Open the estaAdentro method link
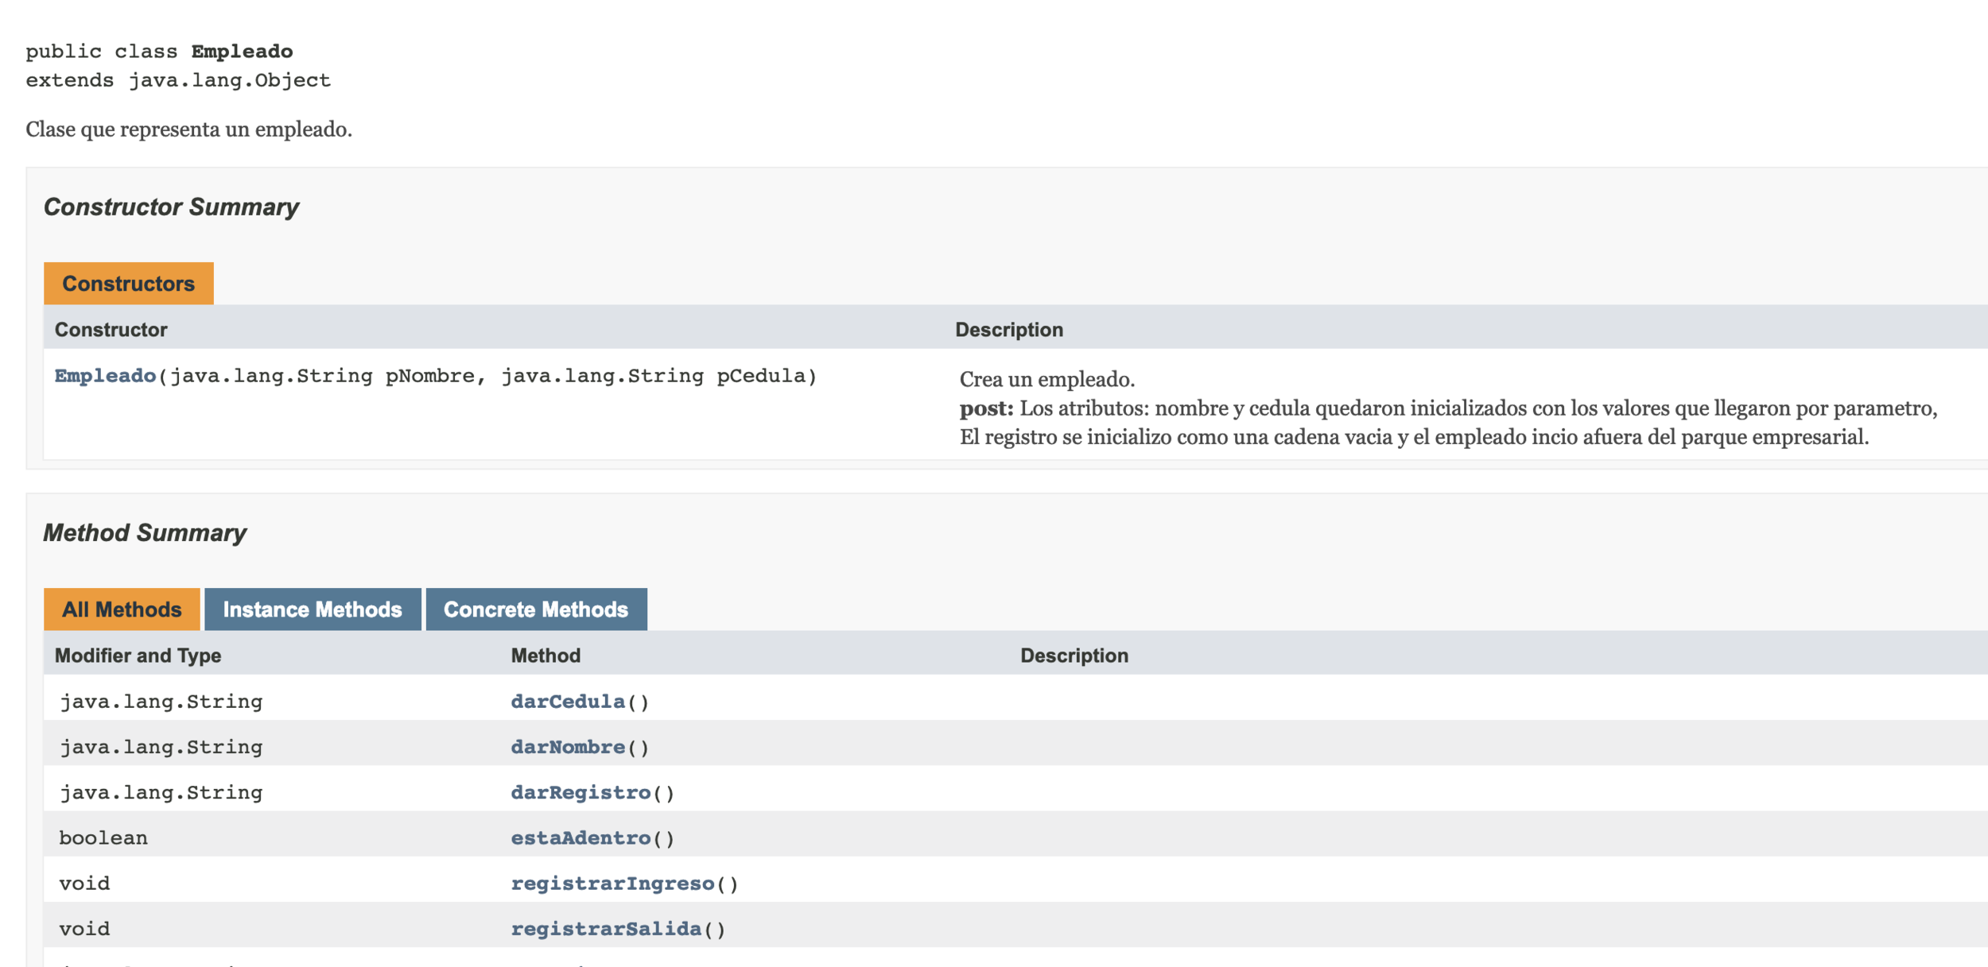1988x967 pixels. click(580, 837)
